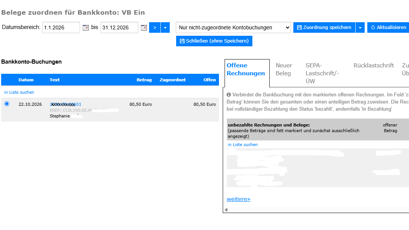Open calendar picker for end date
Screen dimensions: 409x230
144,27
